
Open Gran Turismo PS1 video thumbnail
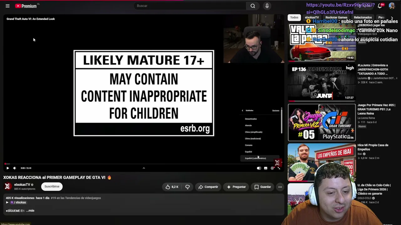[x=322, y=122]
